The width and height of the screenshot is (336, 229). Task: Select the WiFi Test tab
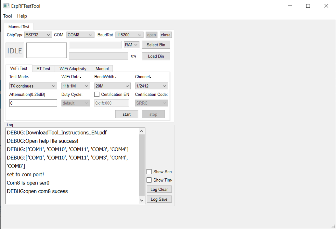(19, 68)
